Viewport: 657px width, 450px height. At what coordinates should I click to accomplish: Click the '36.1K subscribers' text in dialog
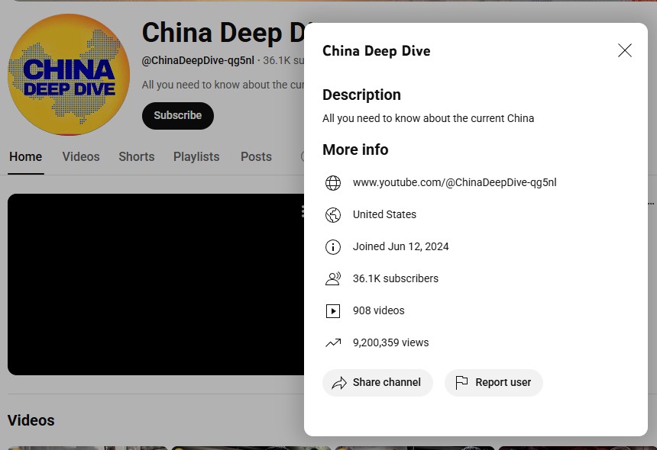396,278
